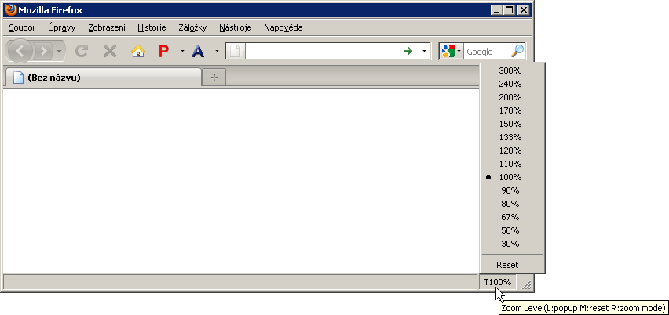Choose 80% in the zoom popup

click(513, 204)
